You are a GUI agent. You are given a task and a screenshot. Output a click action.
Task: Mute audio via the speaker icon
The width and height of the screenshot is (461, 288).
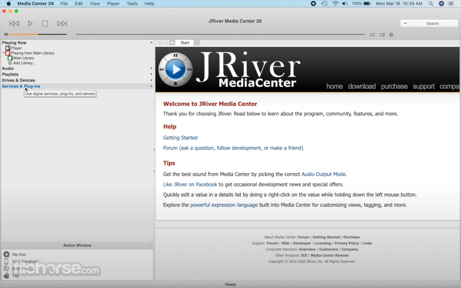point(6,34)
